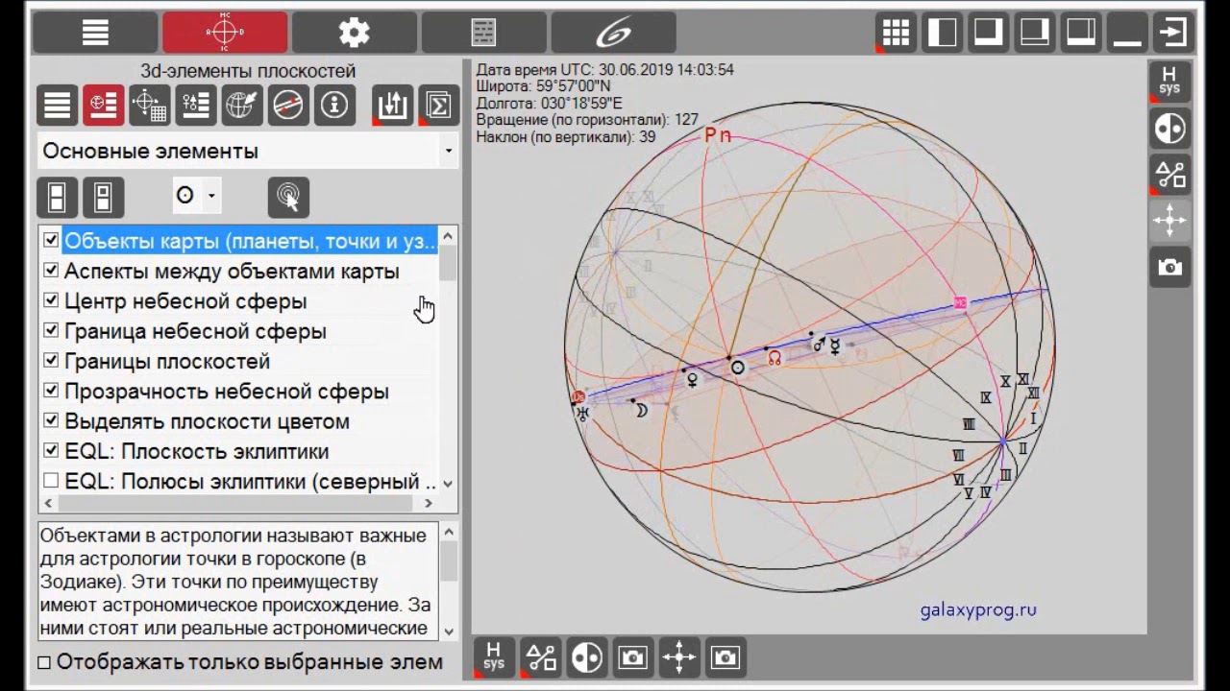The width and height of the screenshot is (1230, 691).
Task: Click the exit arrow-into-door icon
Action: (x=1173, y=33)
